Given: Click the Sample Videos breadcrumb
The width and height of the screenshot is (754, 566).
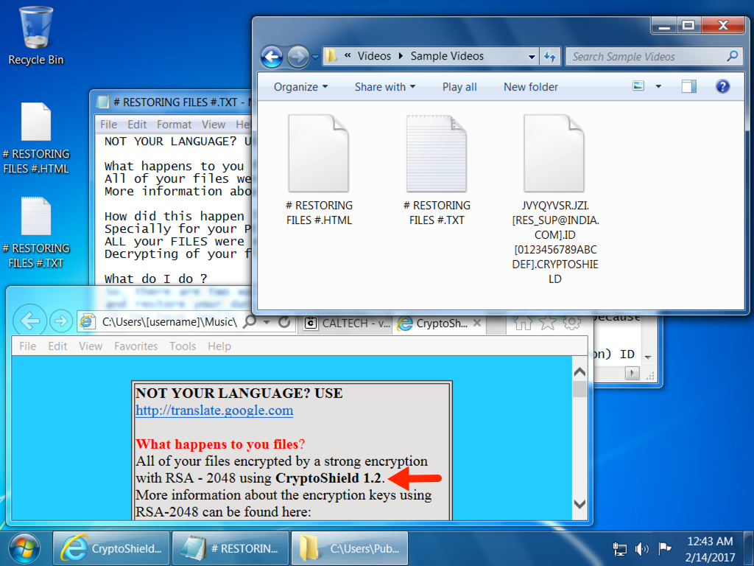Looking at the screenshot, I should pos(447,56).
